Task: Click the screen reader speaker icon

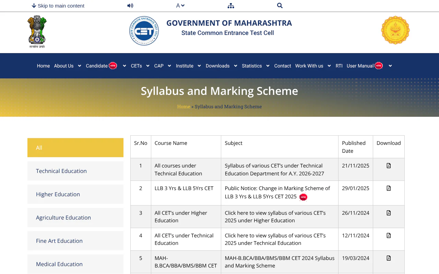Action: point(130,5)
